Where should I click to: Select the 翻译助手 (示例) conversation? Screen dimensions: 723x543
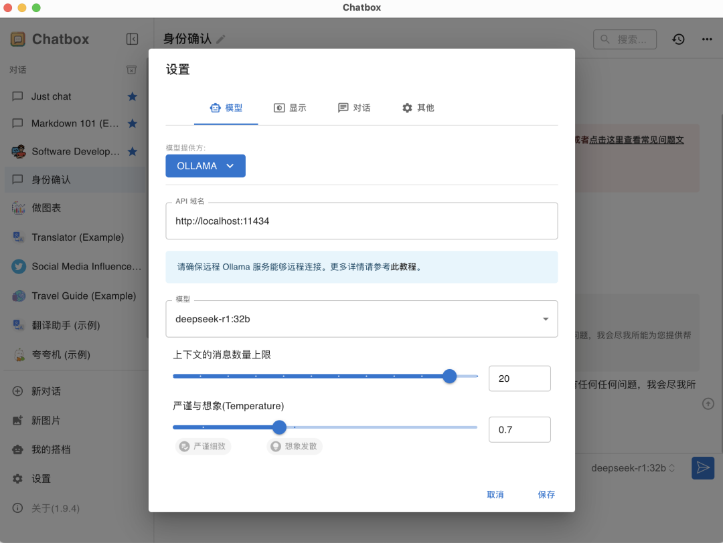click(x=75, y=325)
